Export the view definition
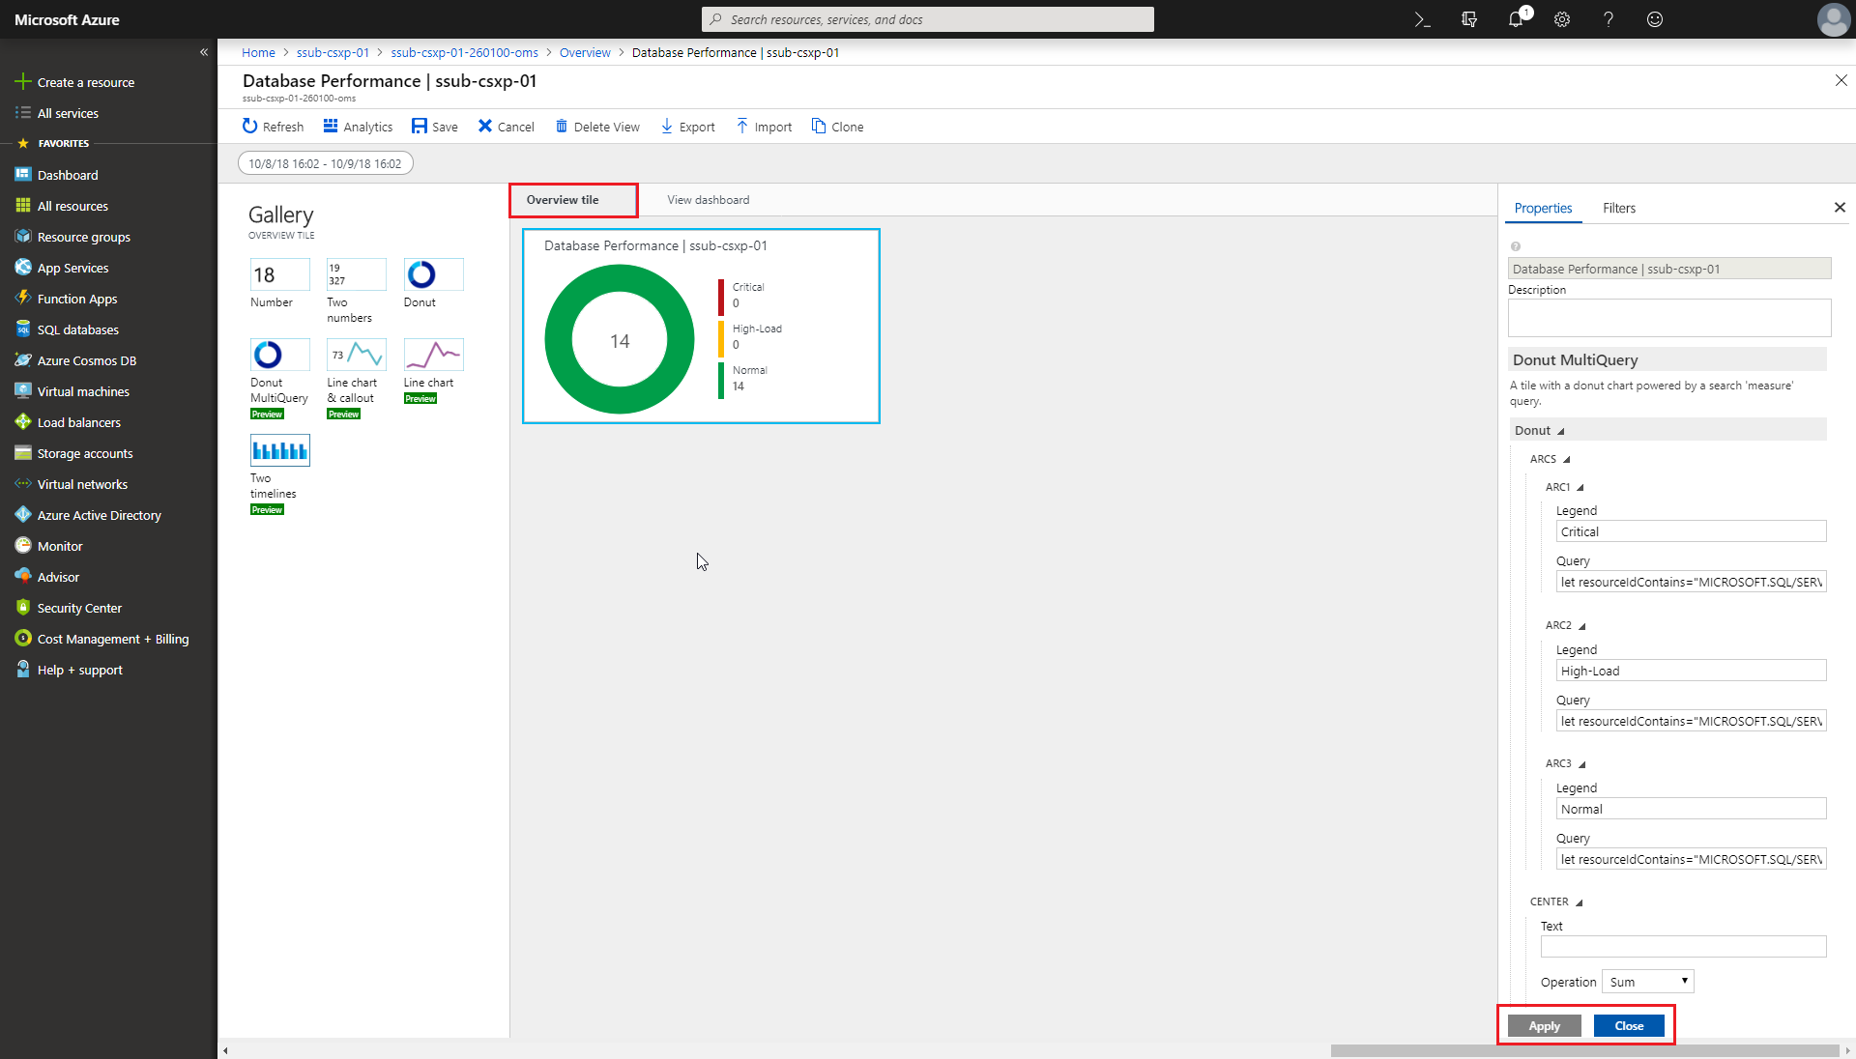 click(x=687, y=126)
